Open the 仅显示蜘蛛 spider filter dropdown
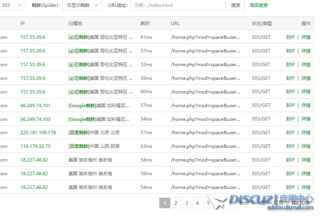The image size is (320, 217). point(82,5)
